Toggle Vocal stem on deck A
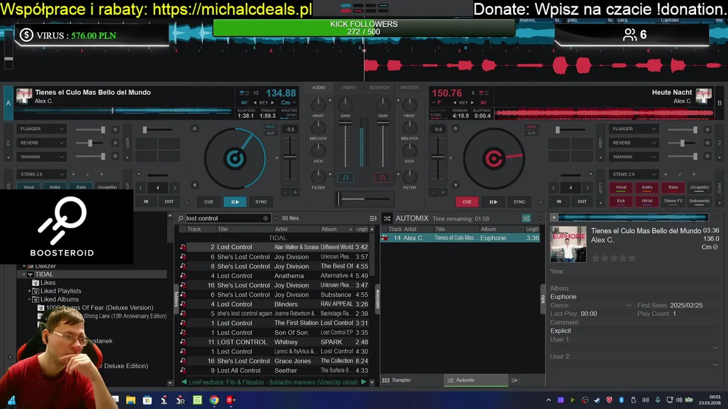 28,187
